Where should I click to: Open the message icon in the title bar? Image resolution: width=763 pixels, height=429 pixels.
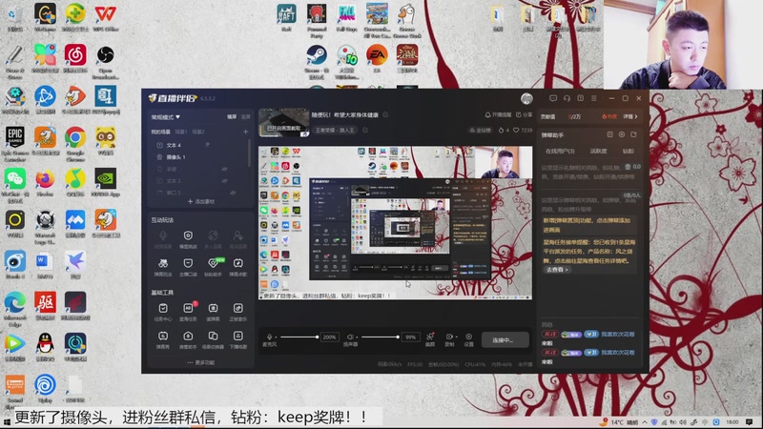pos(553,98)
